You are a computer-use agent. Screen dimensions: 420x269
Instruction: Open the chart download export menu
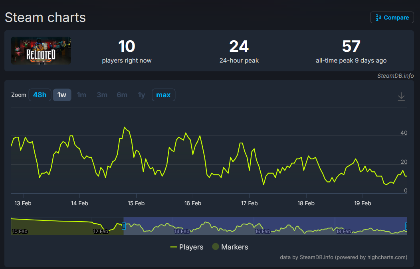pyautogui.click(x=401, y=96)
